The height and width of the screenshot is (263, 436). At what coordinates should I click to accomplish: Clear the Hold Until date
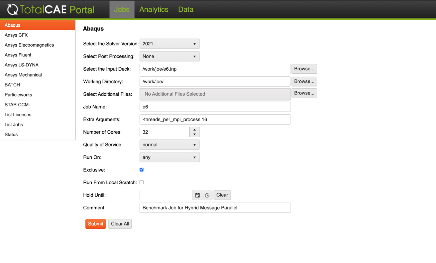[x=222, y=195]
